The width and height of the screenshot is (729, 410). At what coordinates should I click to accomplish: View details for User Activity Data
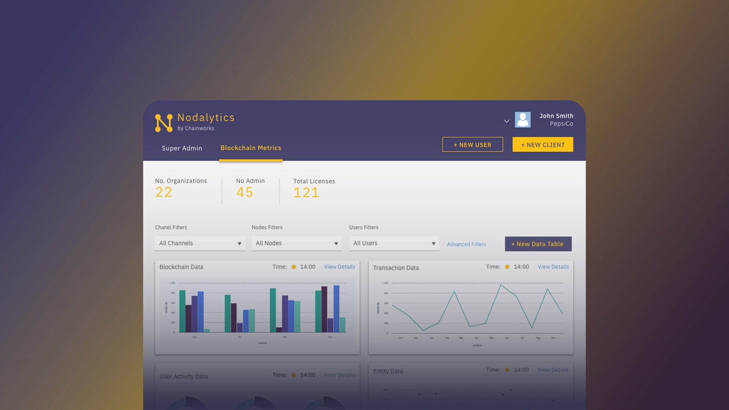pyautogui.click(x=340, y=375)
